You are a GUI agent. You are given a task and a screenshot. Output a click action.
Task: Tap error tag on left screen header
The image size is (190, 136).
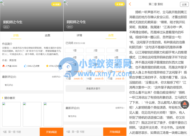coord(6,27)
